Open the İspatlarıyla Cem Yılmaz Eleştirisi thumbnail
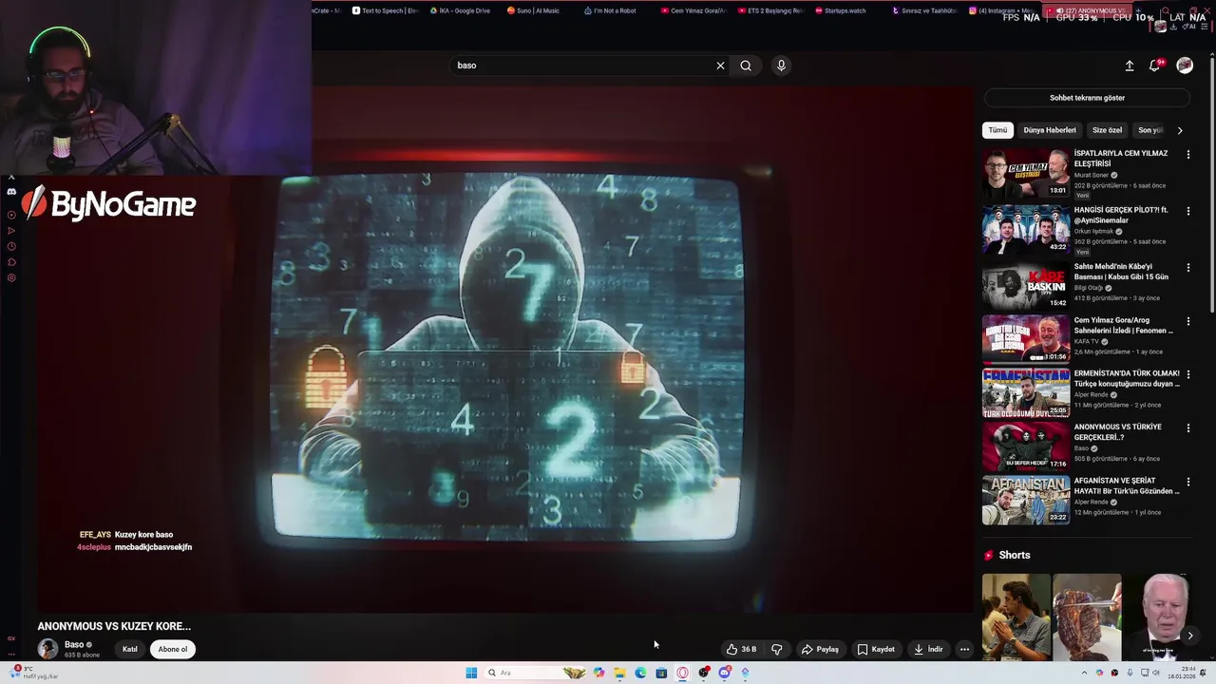The height and width of the screenshot is (684, 1216). (1026, 173)
